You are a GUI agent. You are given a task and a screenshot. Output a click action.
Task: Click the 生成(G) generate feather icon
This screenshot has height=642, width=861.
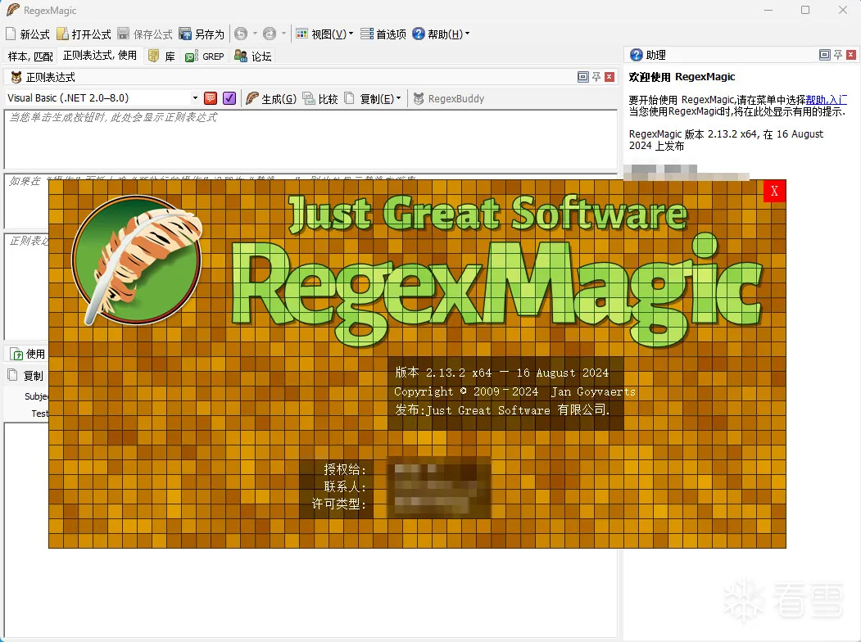pos(253,98)
